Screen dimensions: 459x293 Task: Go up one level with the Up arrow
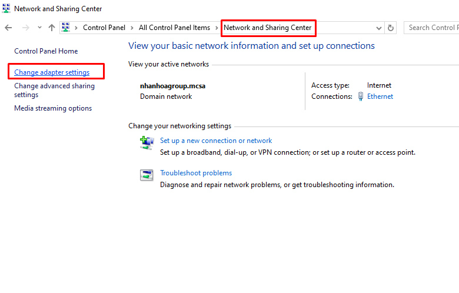coord(52,28)
